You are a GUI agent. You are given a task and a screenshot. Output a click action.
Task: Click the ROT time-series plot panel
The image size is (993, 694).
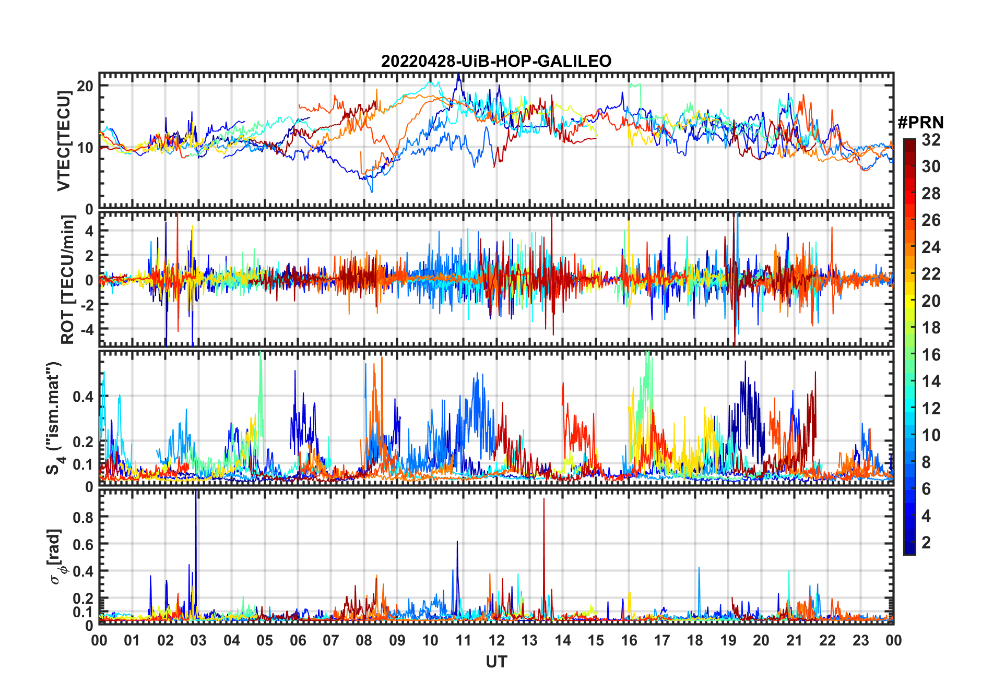(496, 279)
